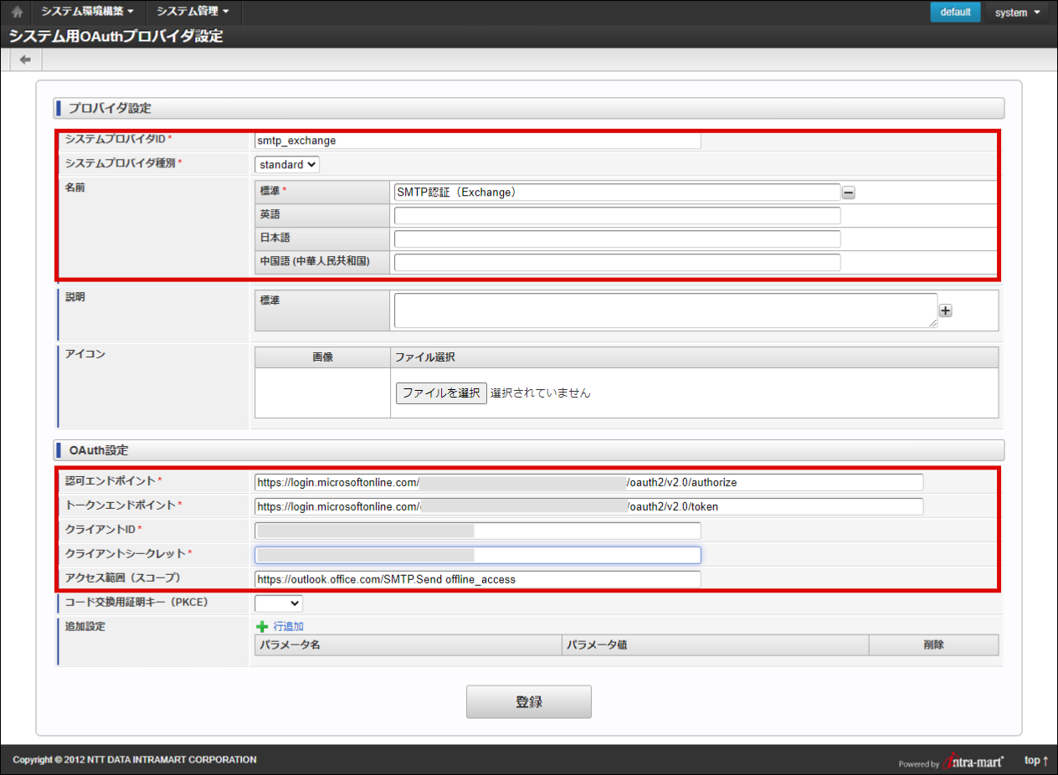The height and width of the screenshot is (775, 1058).
Task: Click the page title システム用OAuthプロバイダ設定
Action: tap(116, 37)
